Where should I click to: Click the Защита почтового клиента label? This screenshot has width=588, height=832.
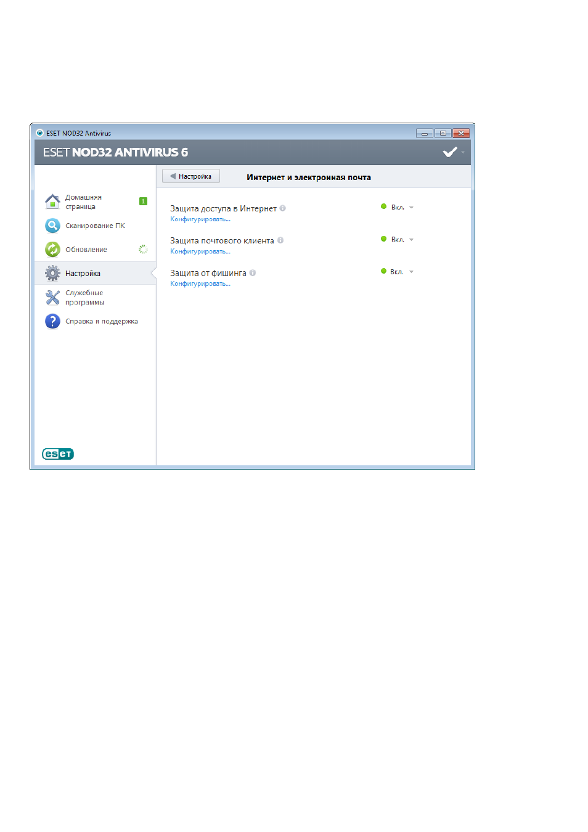click(x=222, y=240)
